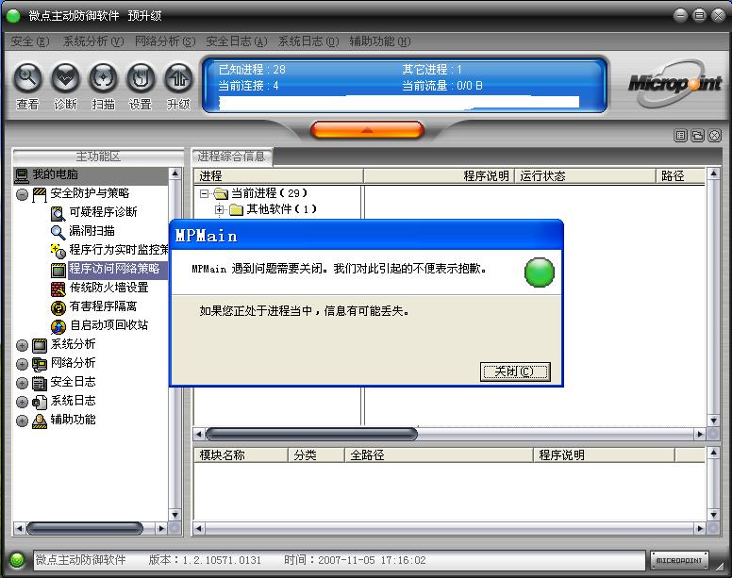Expand the 其他软件 (1) node
This screenshot has width=732, height=578.
point(219,209)
